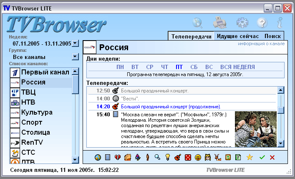Viewport: 295px width, 179px height.
Task: Select the СТС channel
Action: tap(41, 152)
